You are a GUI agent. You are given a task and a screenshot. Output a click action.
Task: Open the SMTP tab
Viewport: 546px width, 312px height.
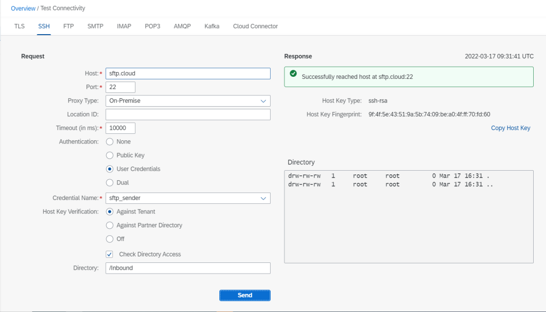(95, 26)
